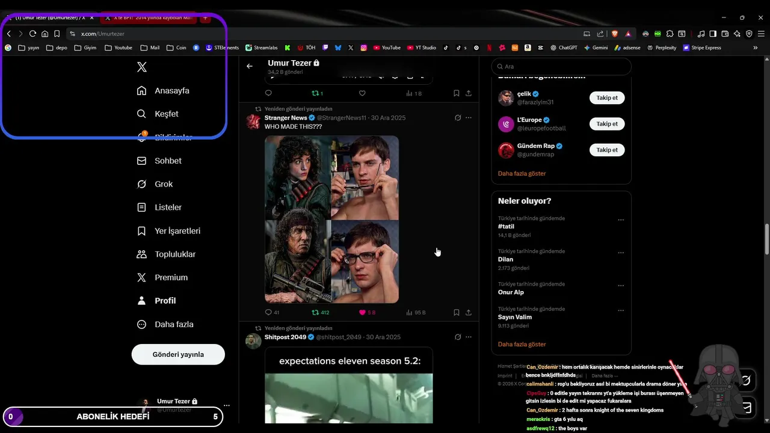
Task: Go back using the profile header arrow
Action: (250, 66)
